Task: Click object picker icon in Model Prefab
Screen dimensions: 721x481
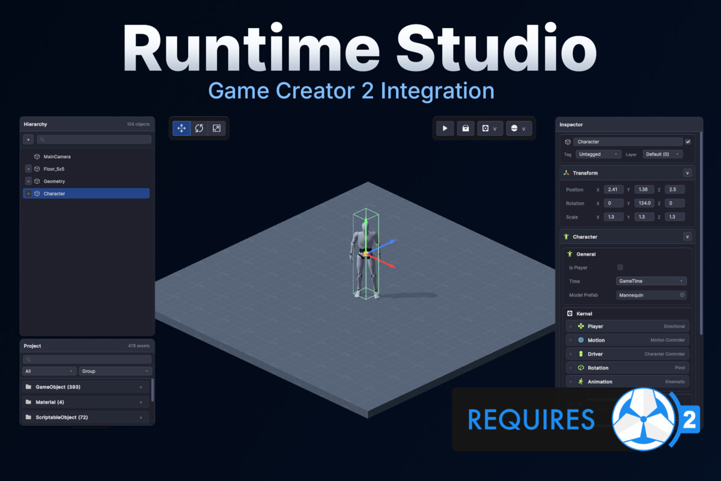Action: [682, 295]
